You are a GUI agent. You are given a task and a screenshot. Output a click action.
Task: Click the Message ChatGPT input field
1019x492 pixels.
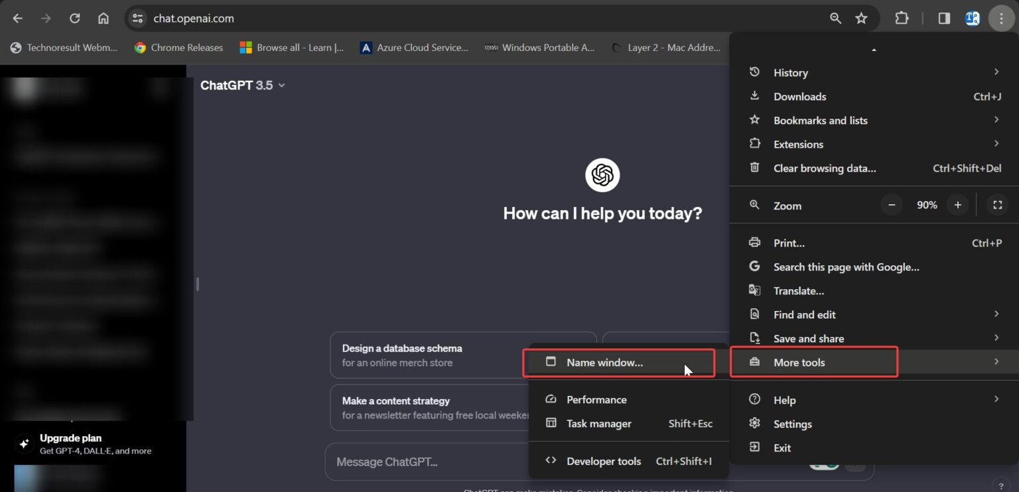pyautogui.click(x=425, y=461)
